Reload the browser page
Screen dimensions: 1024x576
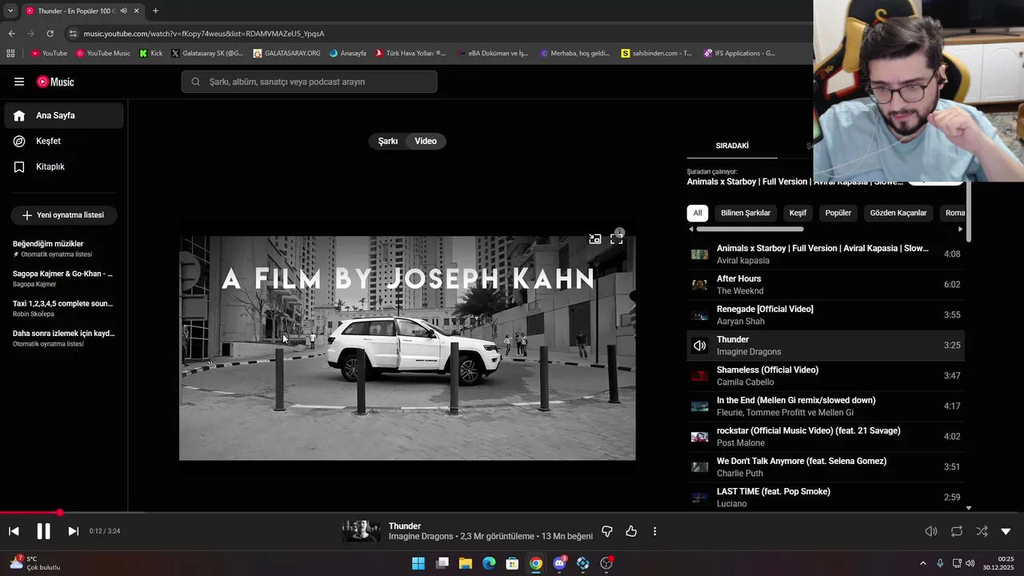pos(50,34)
